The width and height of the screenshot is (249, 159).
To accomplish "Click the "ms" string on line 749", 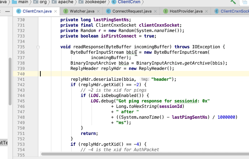I will [121, 123].
